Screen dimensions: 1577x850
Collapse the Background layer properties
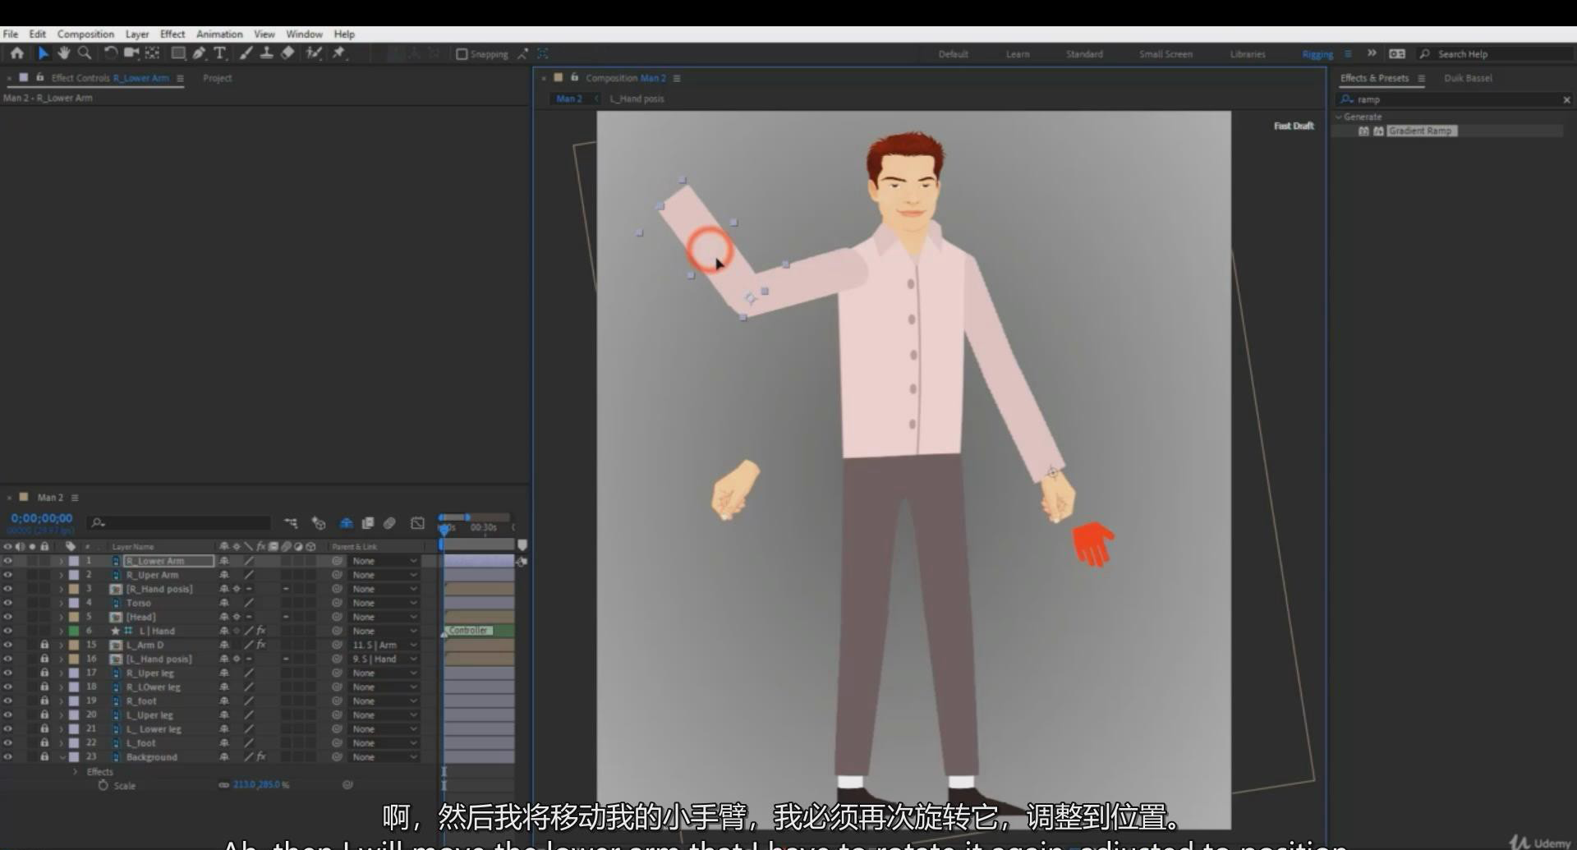pyautogui.click(x=61, y=757)
